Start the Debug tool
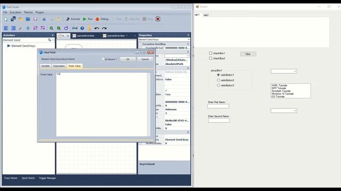Screen dimensions: 341x191 pos(102,19)
